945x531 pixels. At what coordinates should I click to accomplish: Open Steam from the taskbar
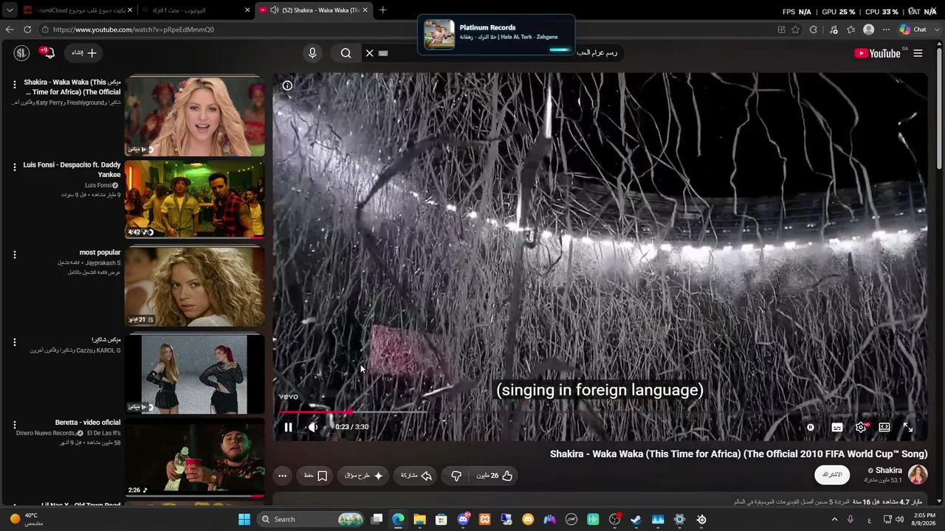[x=636, y=519]
